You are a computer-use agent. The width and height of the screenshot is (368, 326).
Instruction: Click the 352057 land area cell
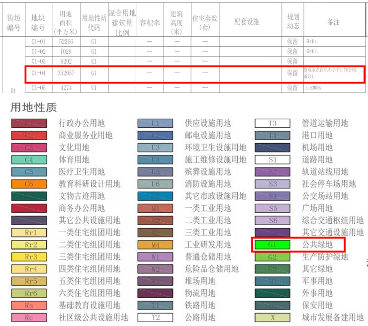pyautogui.click(x=66, y=73)
